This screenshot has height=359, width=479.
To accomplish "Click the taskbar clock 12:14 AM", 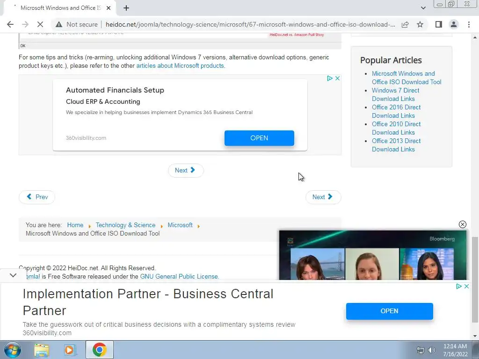I will coord(455,346).
